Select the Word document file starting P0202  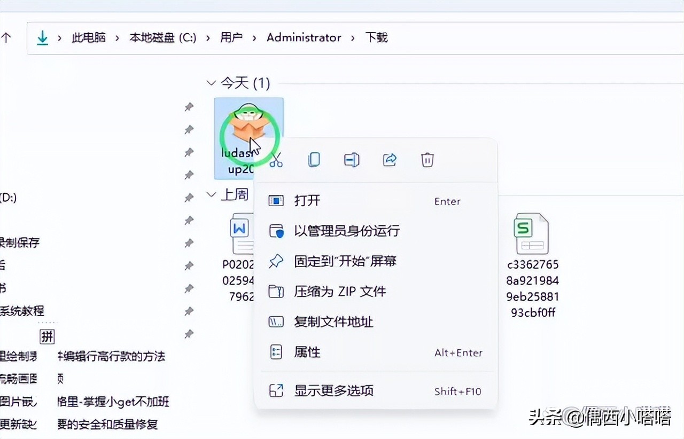tap(239, 233)
